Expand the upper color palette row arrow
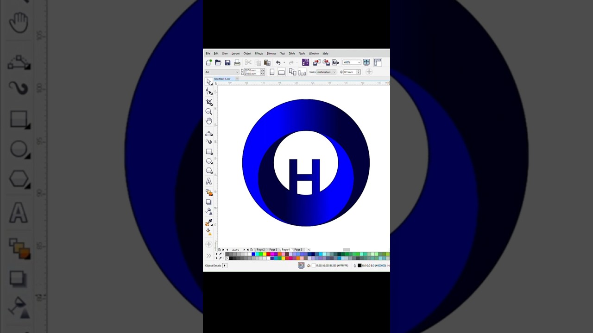 pyautogui.click(x=216, y=254)
